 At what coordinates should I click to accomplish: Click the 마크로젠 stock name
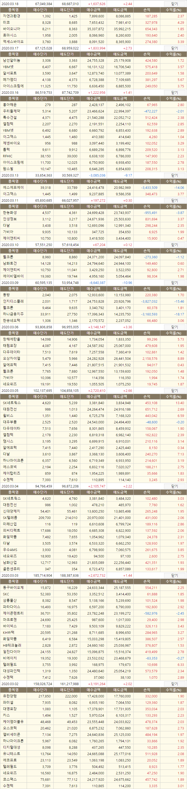click(x=10, y=620)
